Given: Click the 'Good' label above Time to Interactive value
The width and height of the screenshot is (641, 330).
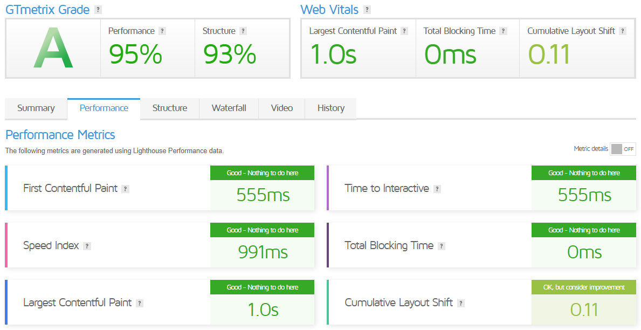Looking at the screenshot, I should [584, 173].
